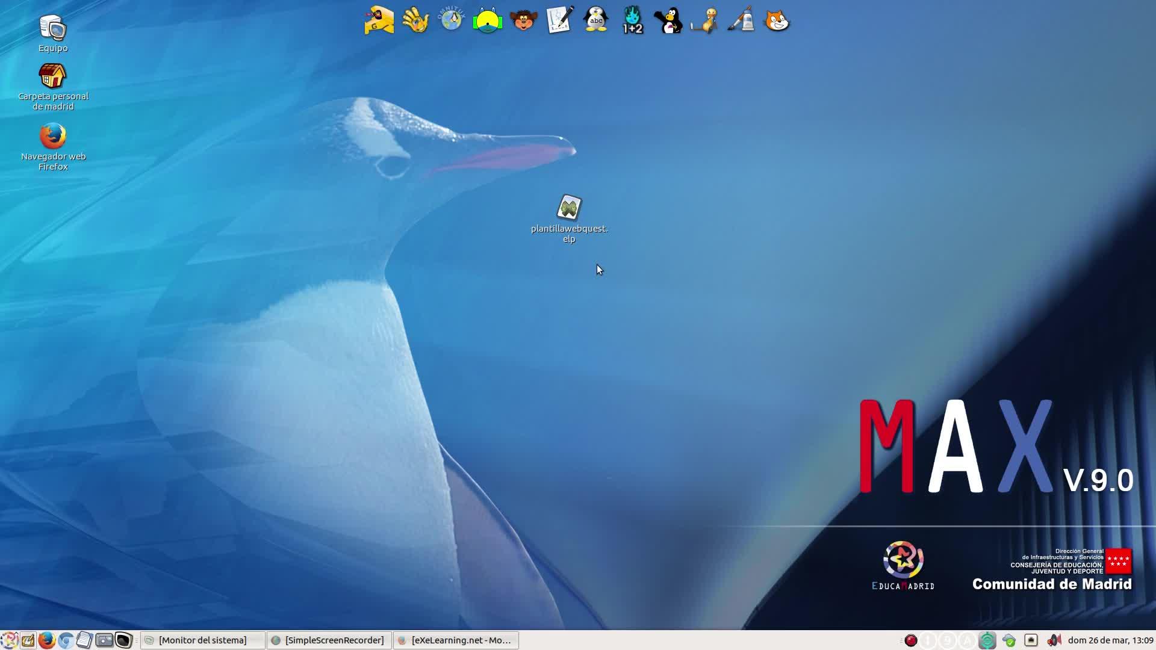Click the yellow hand launcher icon
The width and height of the screenshot is (1156, 650).
[x=415, y=20]
